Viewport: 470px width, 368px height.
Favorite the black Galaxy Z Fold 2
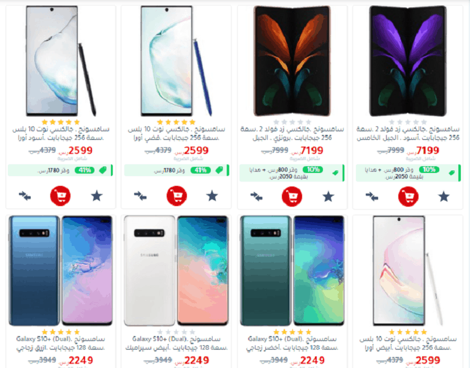coord(444,197)
